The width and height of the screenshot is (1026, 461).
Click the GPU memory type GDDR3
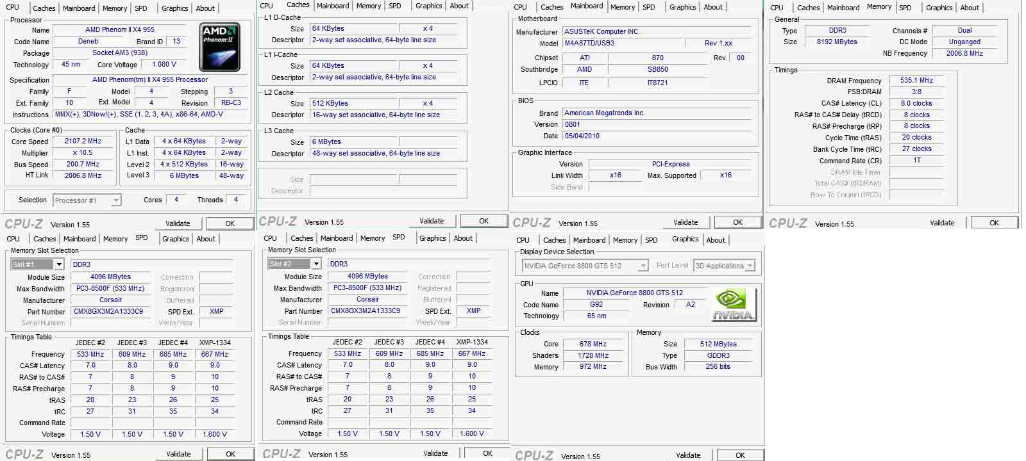718,355
